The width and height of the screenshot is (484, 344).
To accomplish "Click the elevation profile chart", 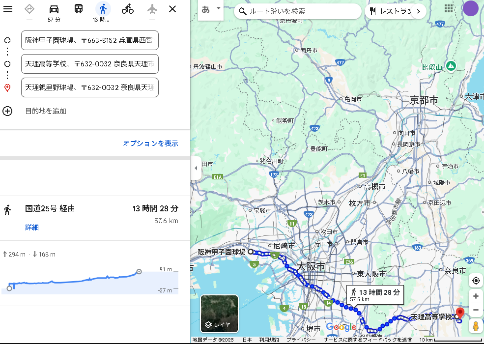I will tap(90, 281).
